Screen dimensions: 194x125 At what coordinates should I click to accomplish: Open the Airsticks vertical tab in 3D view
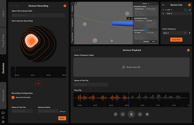[x=72, y=9]
